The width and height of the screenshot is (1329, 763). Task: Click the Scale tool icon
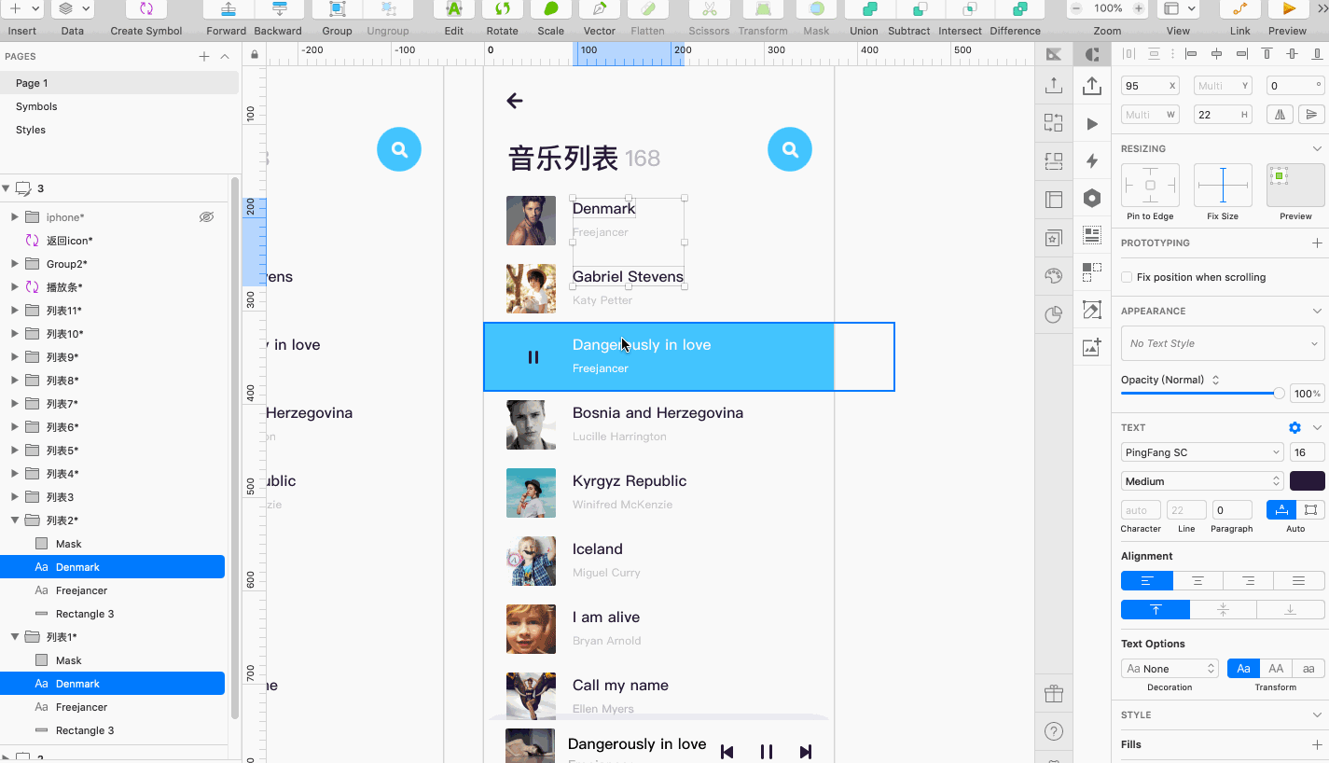tap(550, 9)
